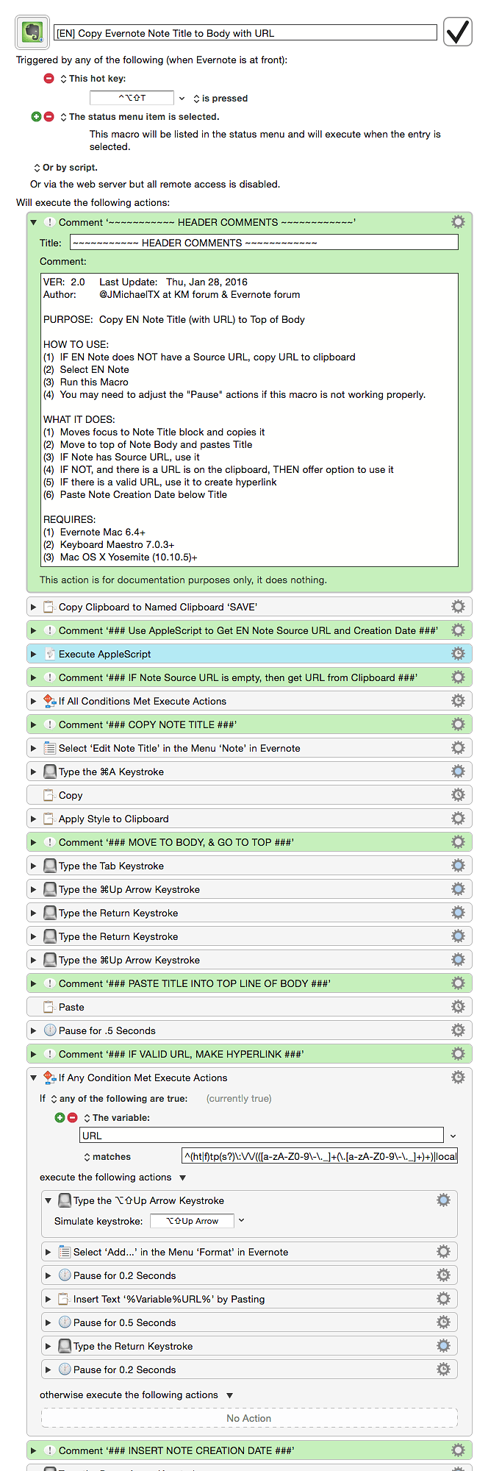Remove the status menu item trigger

[49, 117]
